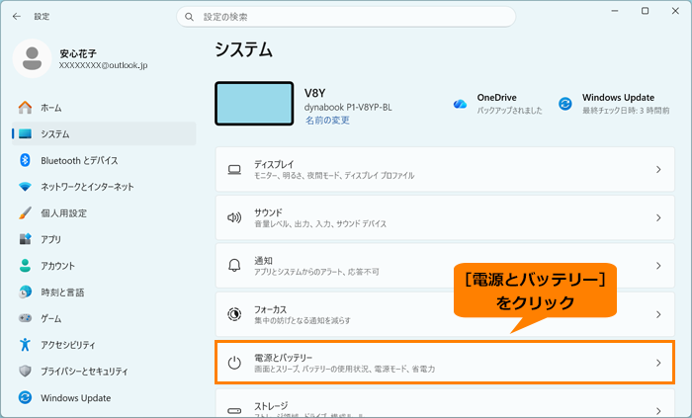Click the 安心花子 account name

click(78, 53)
